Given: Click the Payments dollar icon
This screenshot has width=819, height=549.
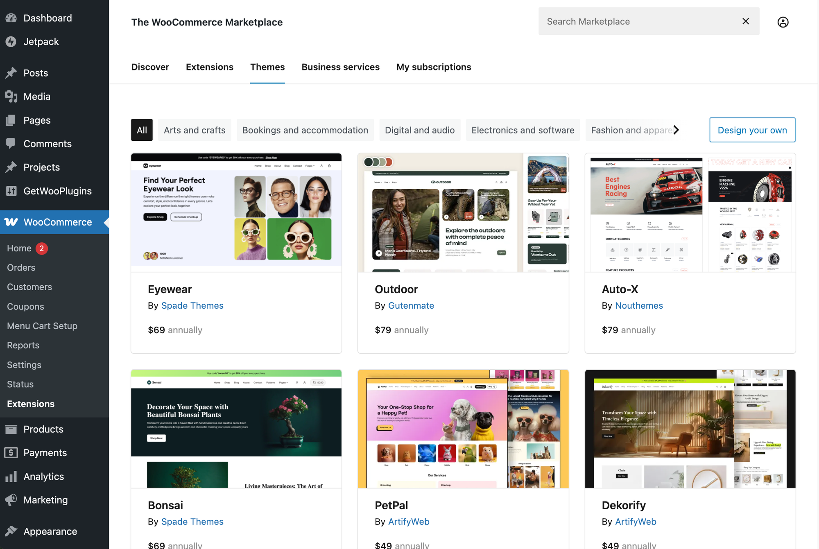Looking at the screenshot, I should pos(11,453).
